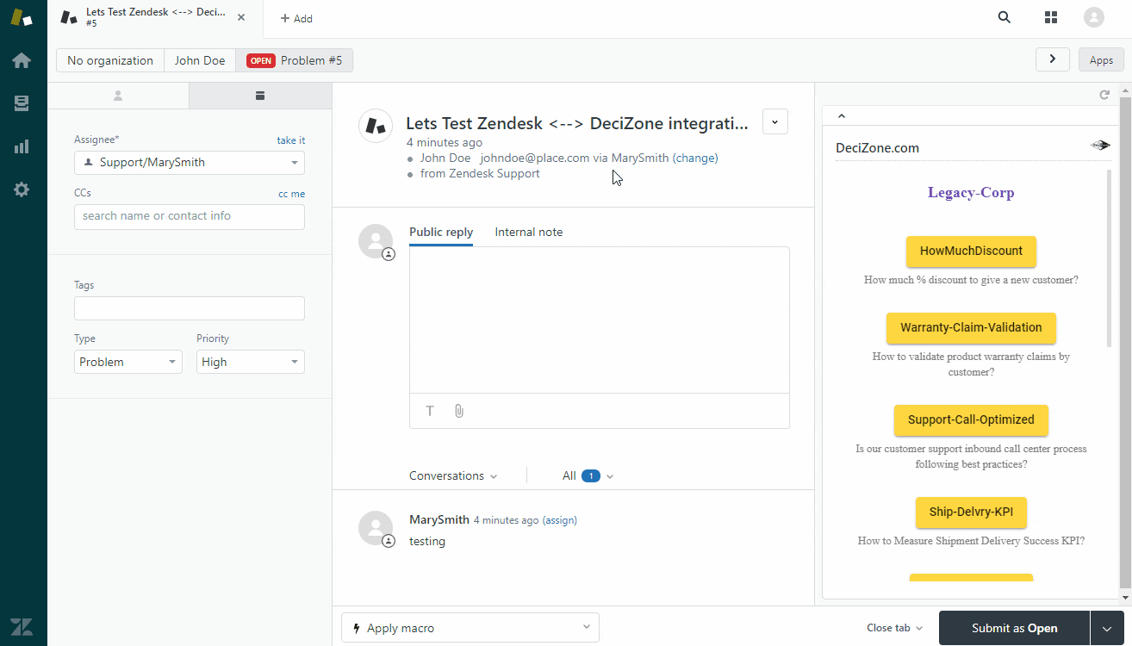Switch to the Internal note tab
1132x646 pixels.
528,232
